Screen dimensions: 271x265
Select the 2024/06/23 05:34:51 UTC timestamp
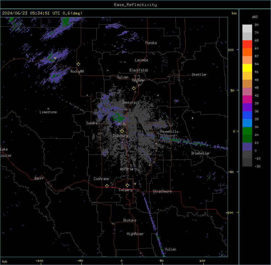point(31,13)
